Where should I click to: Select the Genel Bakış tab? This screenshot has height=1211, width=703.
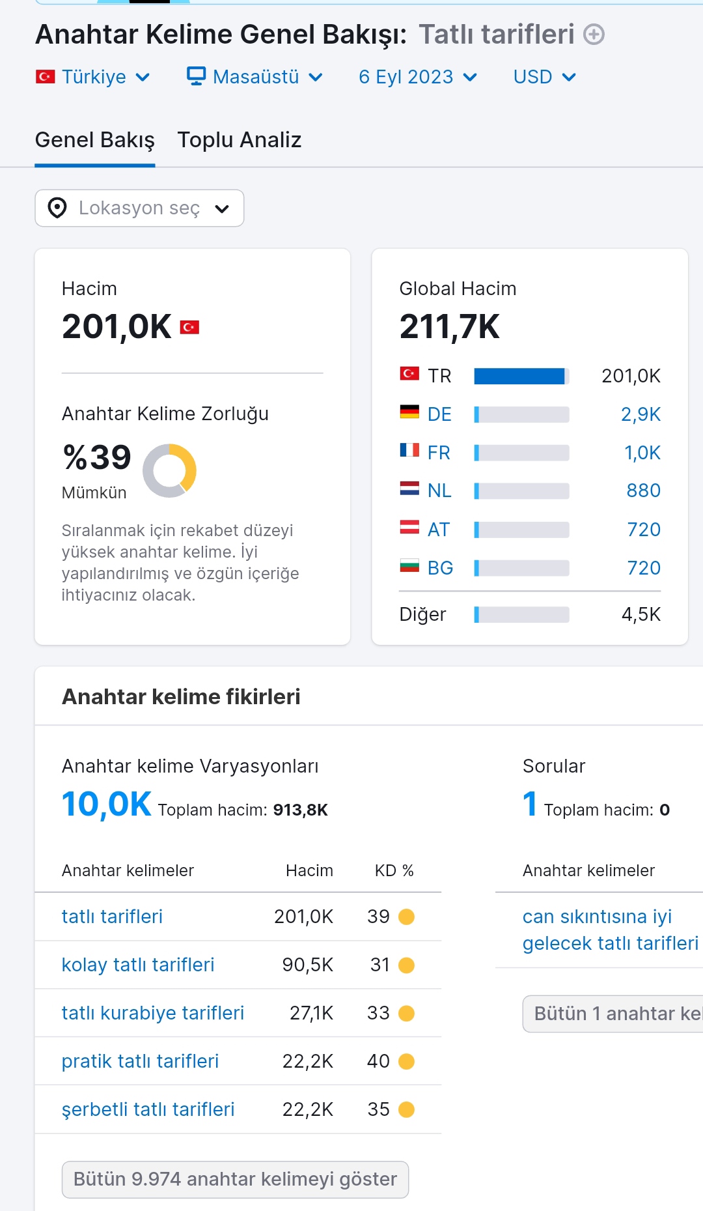[x=95, y=140]
